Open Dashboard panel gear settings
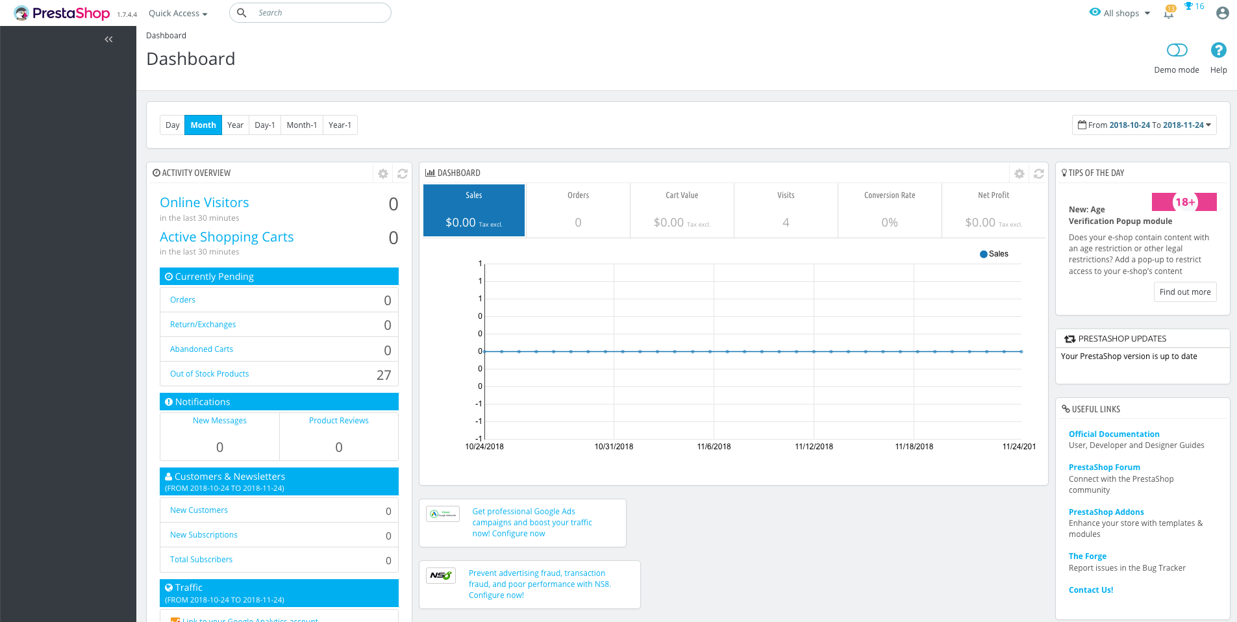The width and height of the screenshot is (1237, 622). [1019, 173]
